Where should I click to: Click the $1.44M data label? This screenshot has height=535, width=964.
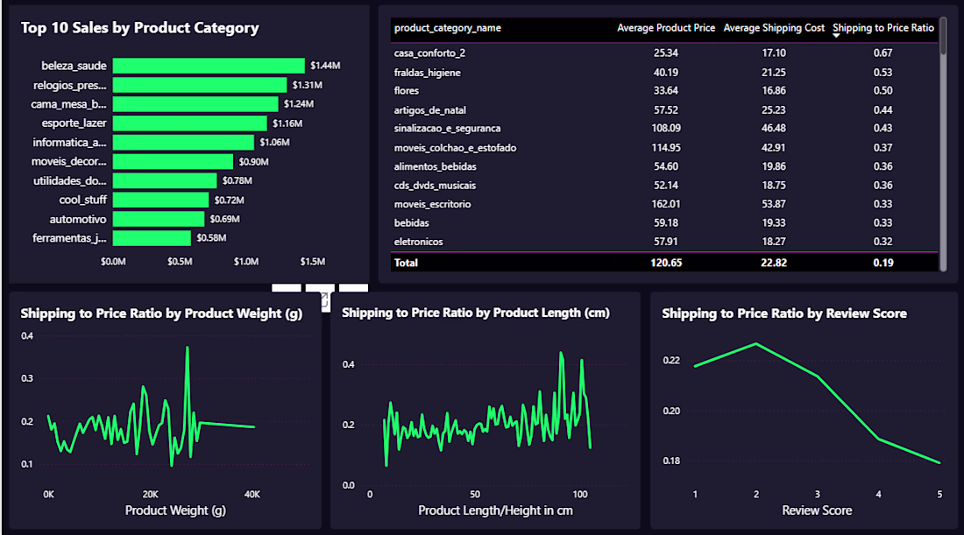tap(325, 66)
